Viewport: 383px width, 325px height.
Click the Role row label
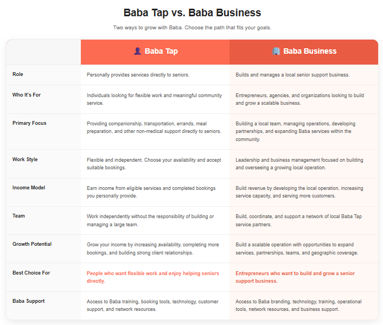[18, 74]
